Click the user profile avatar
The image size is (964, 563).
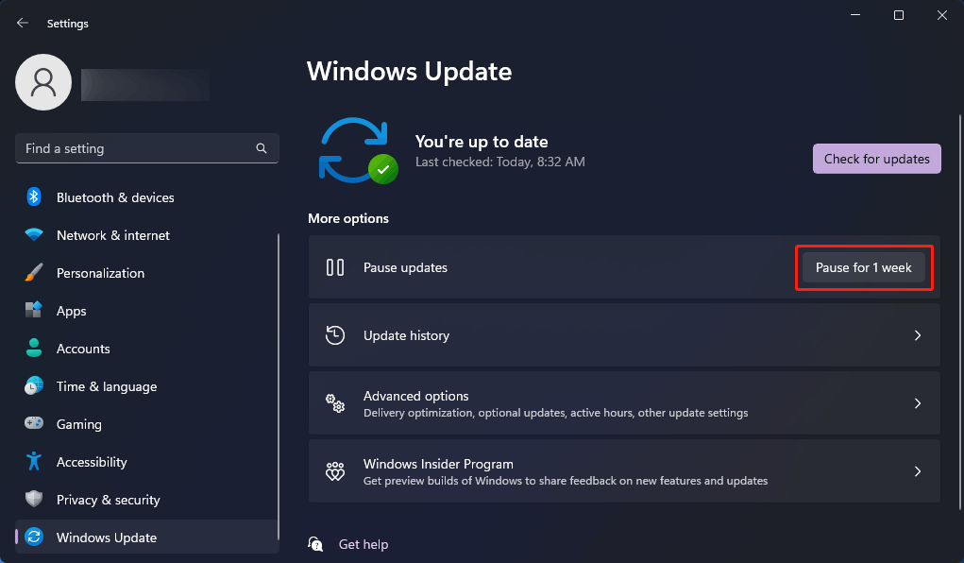tap(42, 82)
